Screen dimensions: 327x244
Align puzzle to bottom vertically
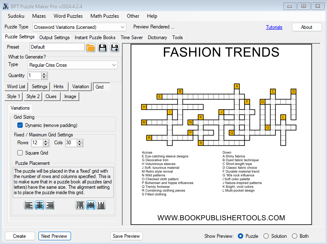pyautogui.click(x=101, y=205)
